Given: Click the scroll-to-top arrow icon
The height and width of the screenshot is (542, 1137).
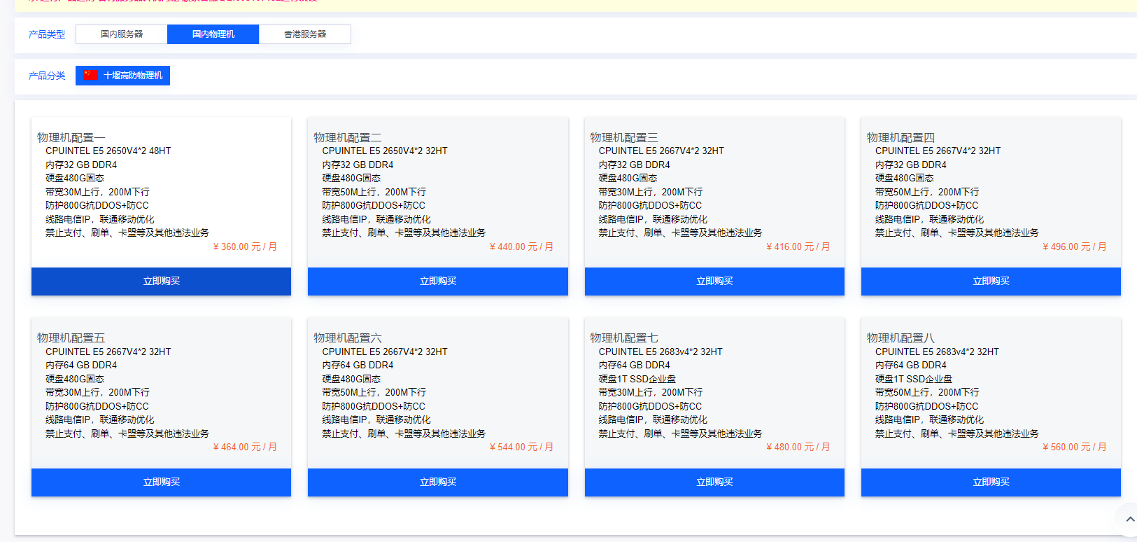Looking at the screenshot, I should 1129,520.
